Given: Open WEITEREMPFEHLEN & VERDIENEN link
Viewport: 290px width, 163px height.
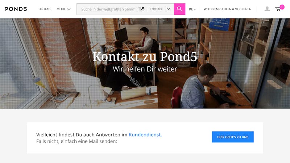Looking at the screenshot, I should point(228,9).
